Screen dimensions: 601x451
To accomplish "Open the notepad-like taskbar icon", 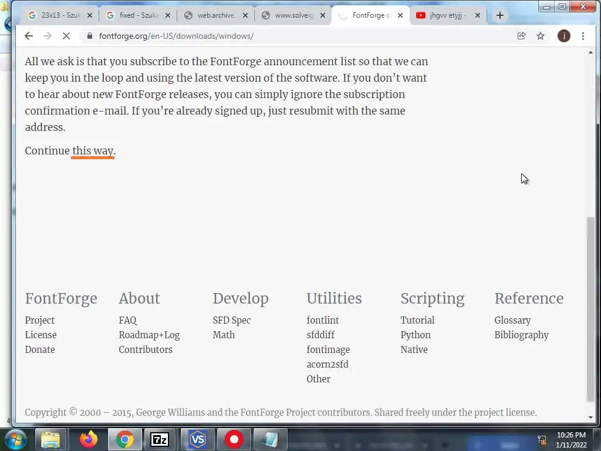I will (270, 439).
